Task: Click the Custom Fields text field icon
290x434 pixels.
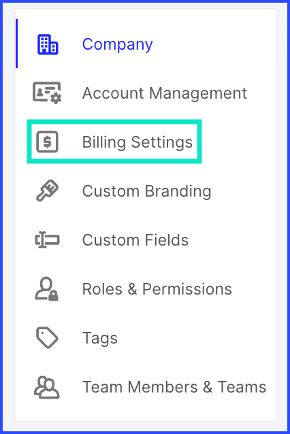Action: point(48,239)
